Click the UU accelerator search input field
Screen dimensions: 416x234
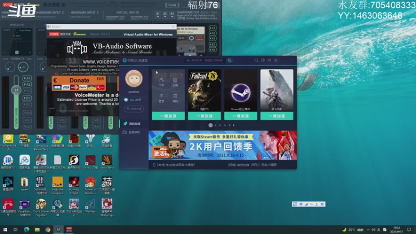coord(205,60)
